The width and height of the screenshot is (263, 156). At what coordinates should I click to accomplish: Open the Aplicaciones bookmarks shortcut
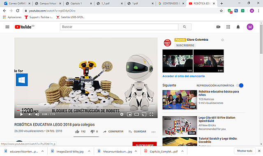pyautogui.click(x=12, y=17)
